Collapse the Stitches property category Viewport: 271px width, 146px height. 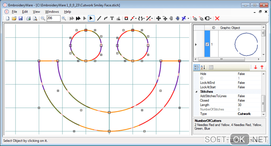tap(196, 92)
